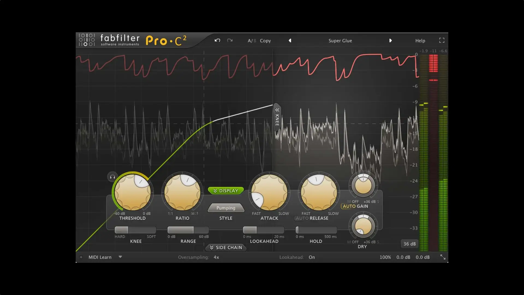The width and height of the screenshot is (524, 295).
Task: Expand the Side Chain panel
Action: click(226, 247)
